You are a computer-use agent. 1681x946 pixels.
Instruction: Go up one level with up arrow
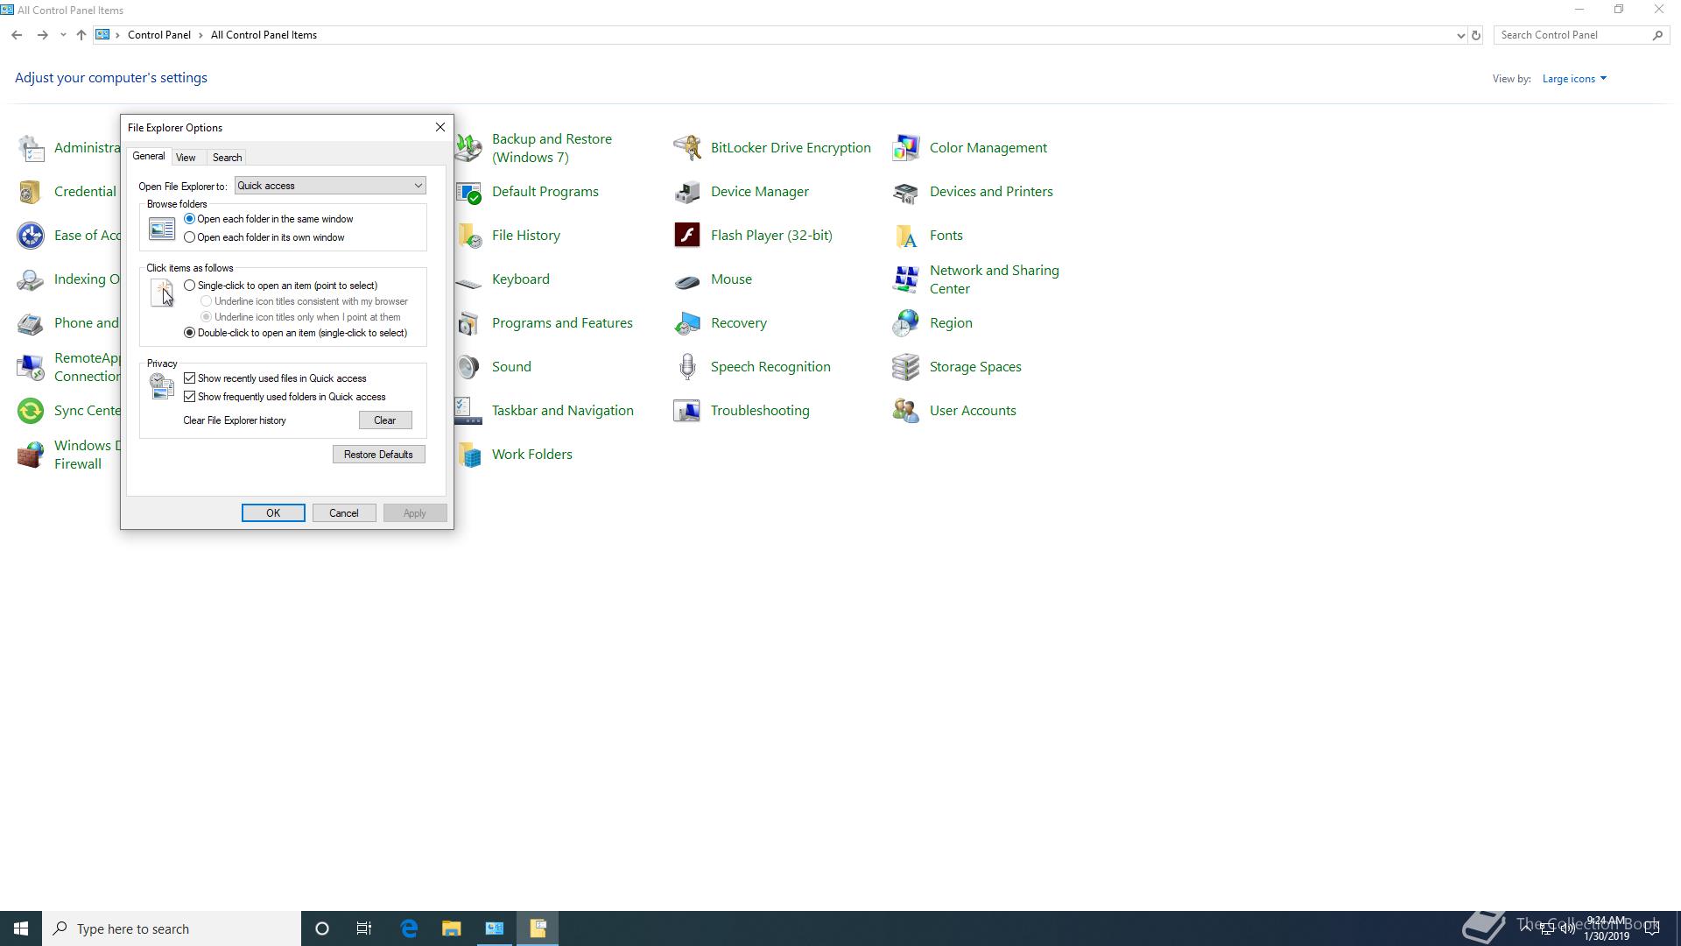click(81, 35)
